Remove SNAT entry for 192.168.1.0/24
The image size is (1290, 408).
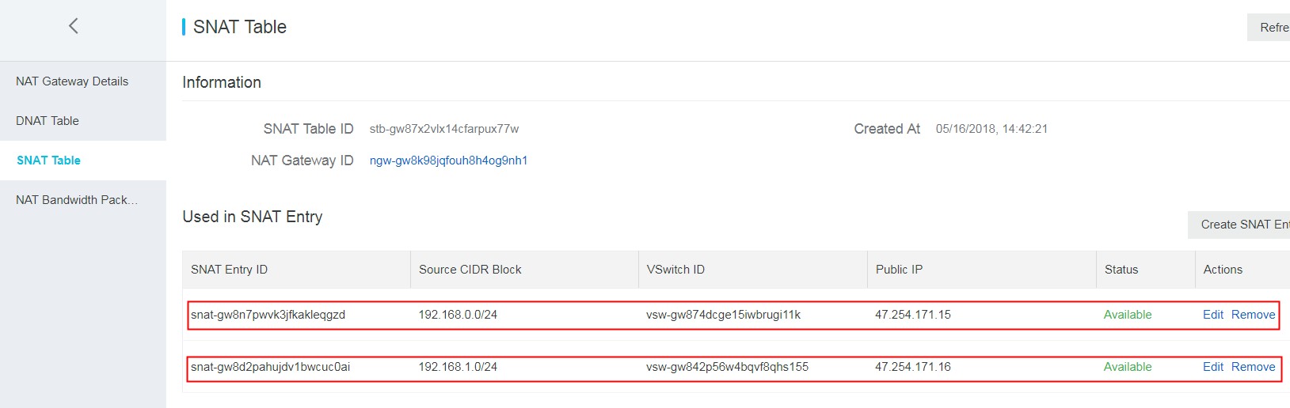pos(1253,367)
